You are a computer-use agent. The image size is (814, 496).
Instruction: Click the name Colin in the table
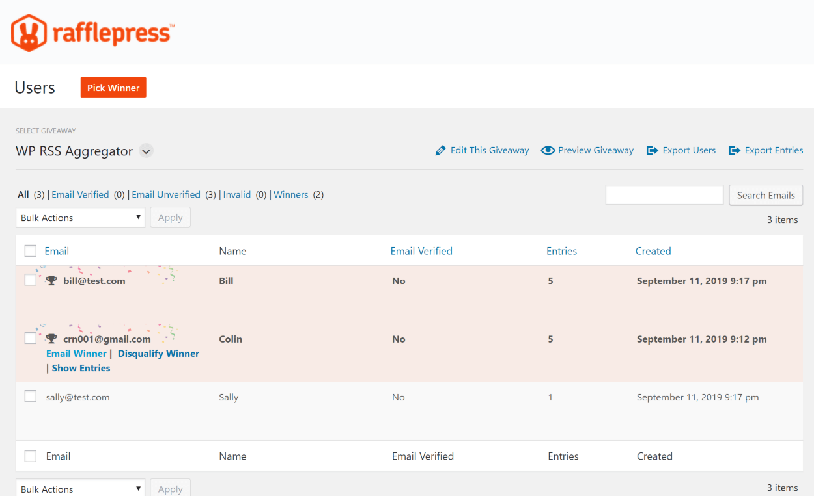pos(231,339)
